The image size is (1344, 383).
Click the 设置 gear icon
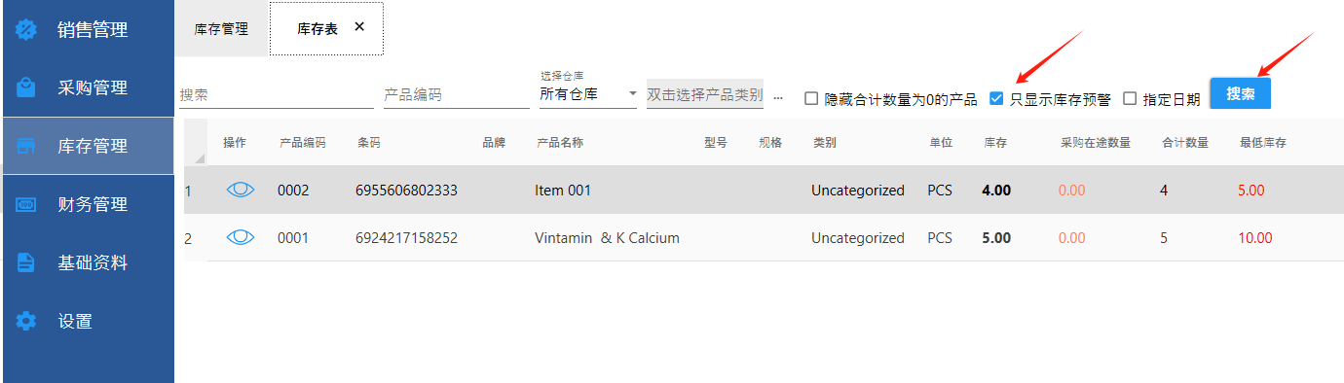26,321
